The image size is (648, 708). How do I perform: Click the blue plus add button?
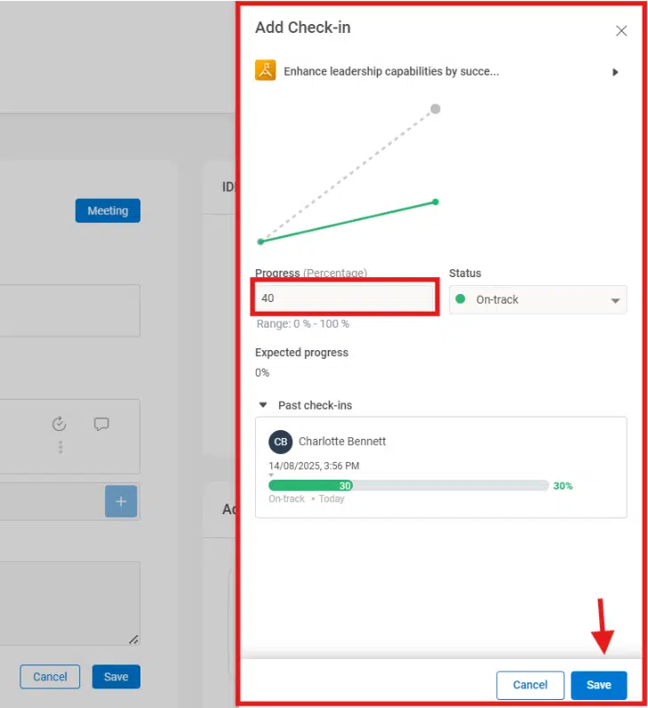121,501
